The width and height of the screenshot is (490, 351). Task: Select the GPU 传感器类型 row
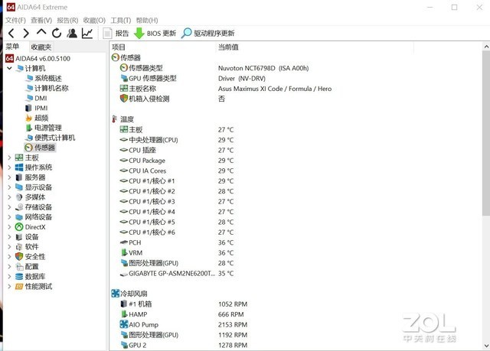193,78
